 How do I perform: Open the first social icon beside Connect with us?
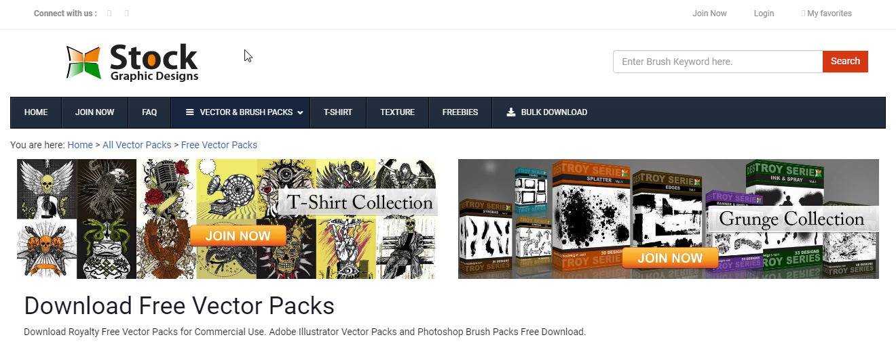[x=109, y=13]
